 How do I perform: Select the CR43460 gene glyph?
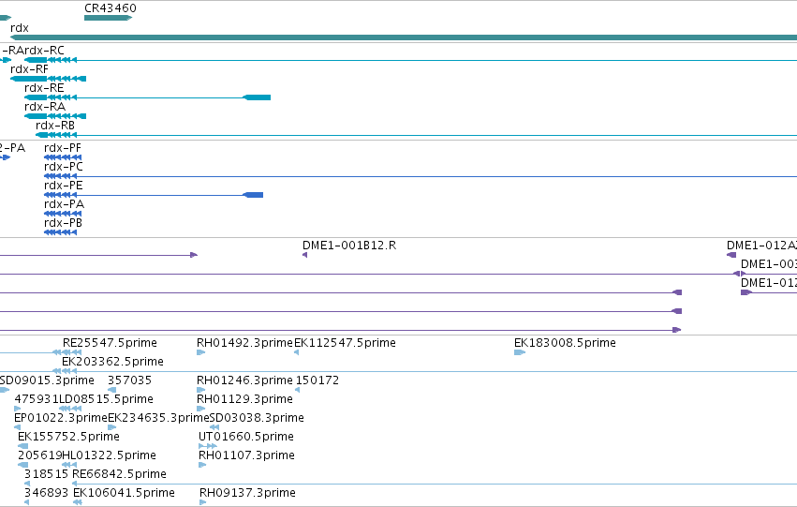(x=109, y=18)
